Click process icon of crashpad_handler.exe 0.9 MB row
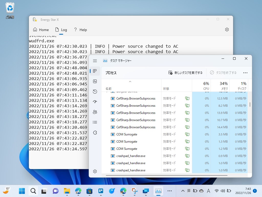The width and height of the screenshot is (262, 197). [113, 156]
